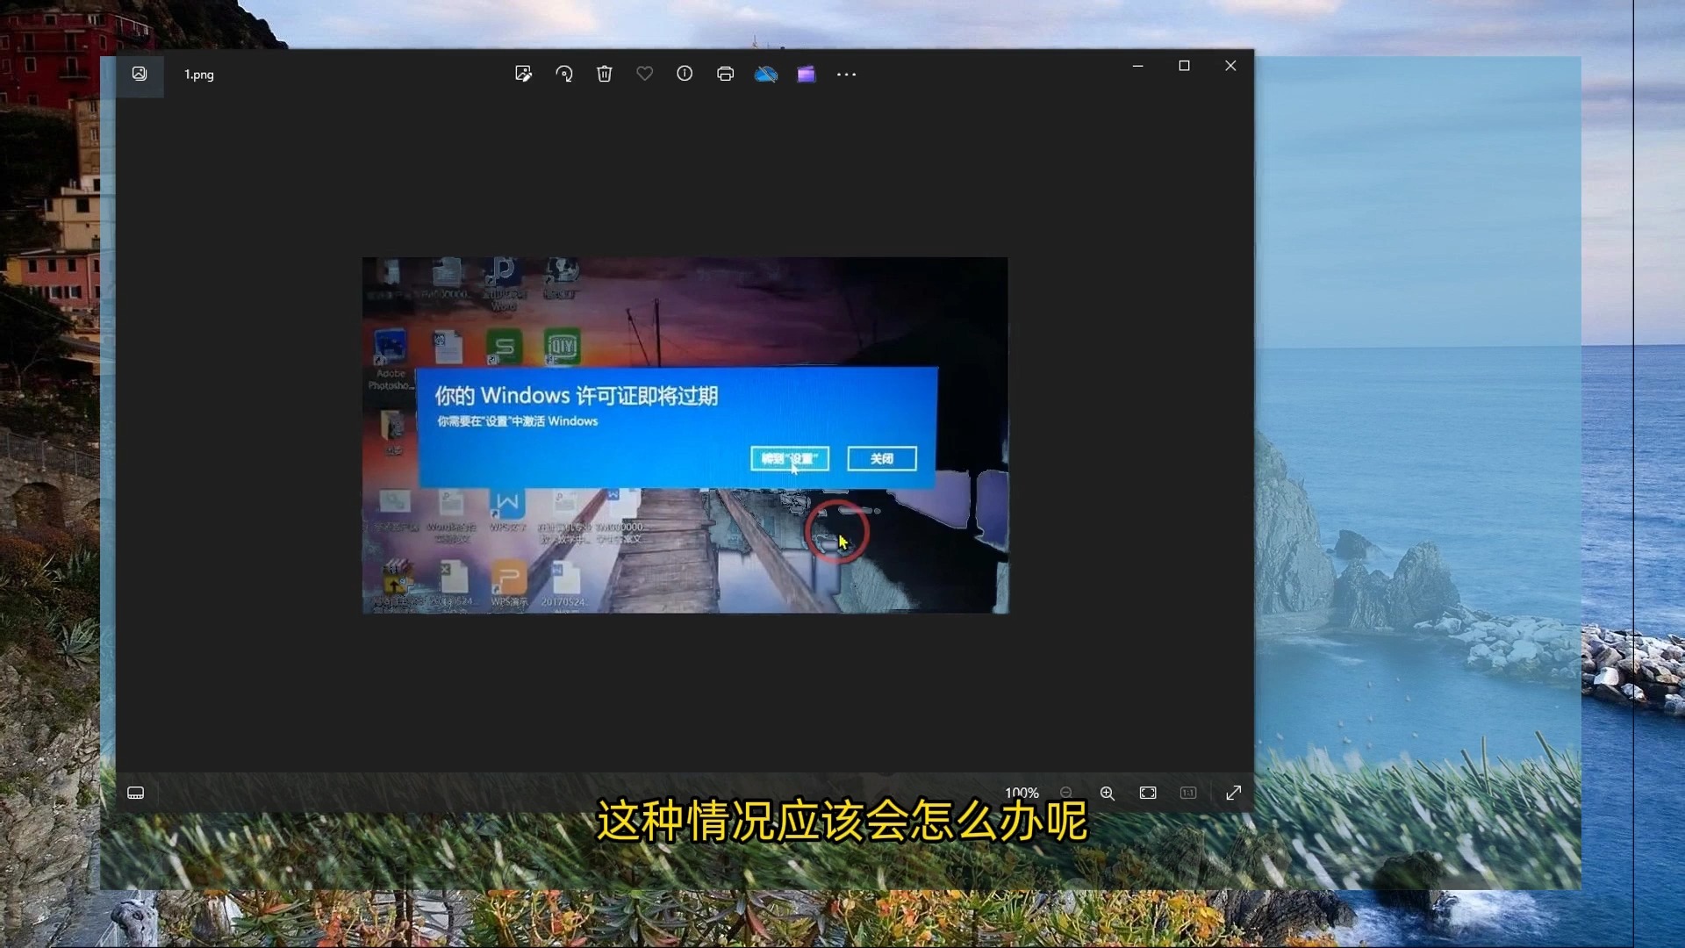The image size is (1685, 948).
Task: Delete the photo 1.png
Action: (x=604, y=74)
